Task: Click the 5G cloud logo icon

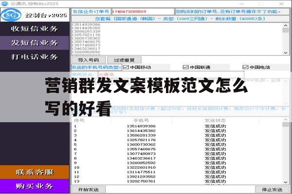Action: [11, 15]
